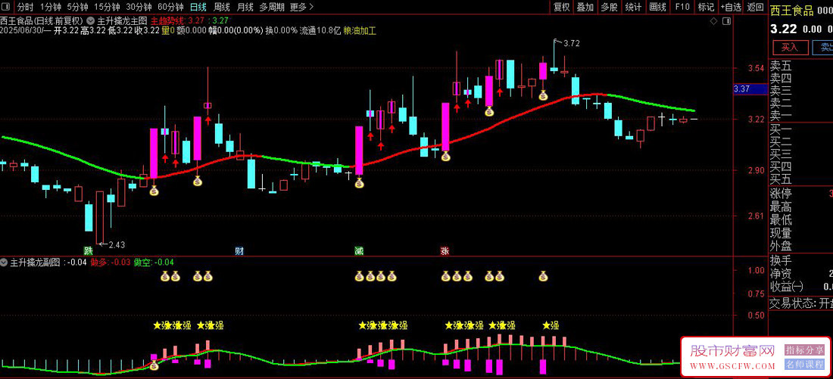Expand the 主升擒龙主图 indicator dropdown arrow
This screenshot has height=379, width=833.
point(90,21)
